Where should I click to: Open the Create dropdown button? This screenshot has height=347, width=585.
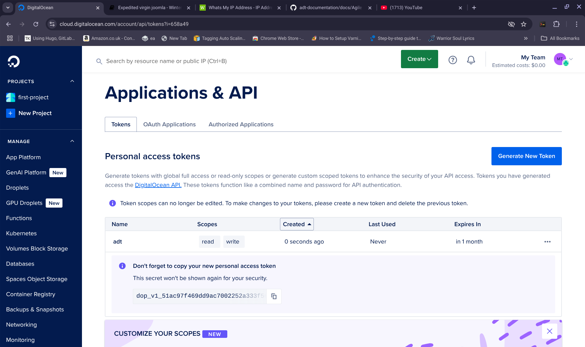(419, 59)
